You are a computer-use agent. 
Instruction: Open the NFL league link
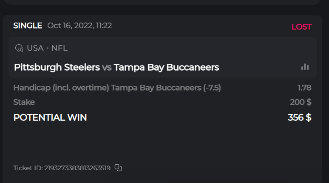tap(60, 48)
